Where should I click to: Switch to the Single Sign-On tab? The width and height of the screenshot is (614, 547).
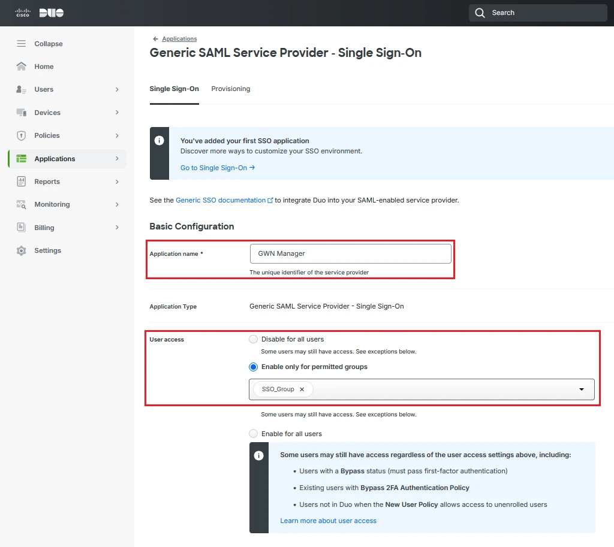pyautogui.click(x=174, y=89)
